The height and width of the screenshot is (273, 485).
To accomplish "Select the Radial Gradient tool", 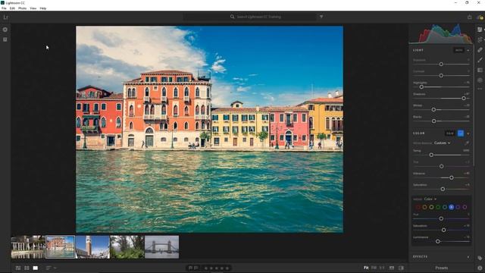I will pos(480,80).
